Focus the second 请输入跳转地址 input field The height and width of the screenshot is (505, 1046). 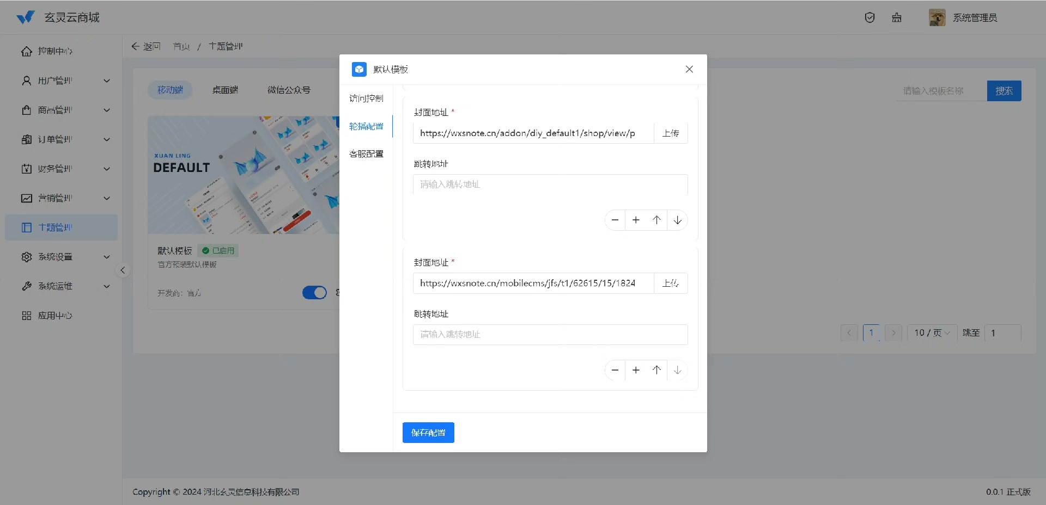coord(550,335)
